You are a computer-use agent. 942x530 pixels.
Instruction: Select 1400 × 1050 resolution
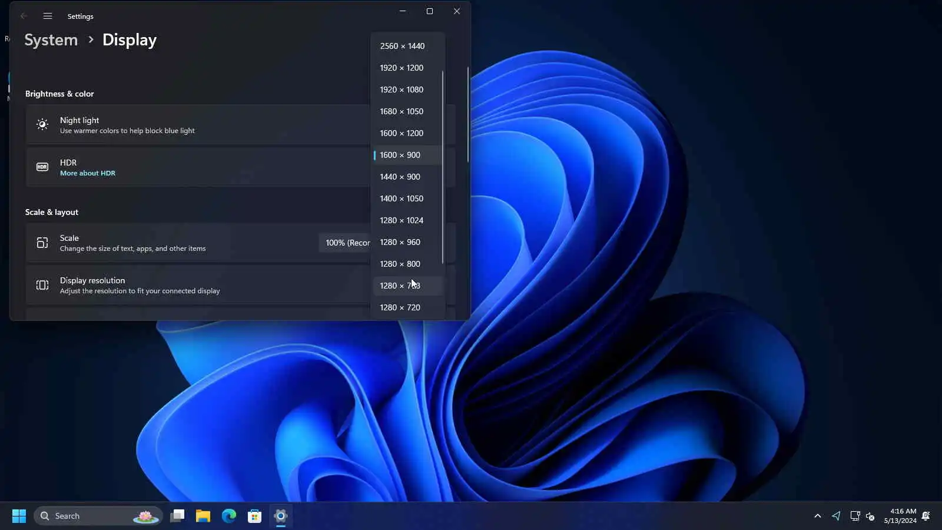408,198
